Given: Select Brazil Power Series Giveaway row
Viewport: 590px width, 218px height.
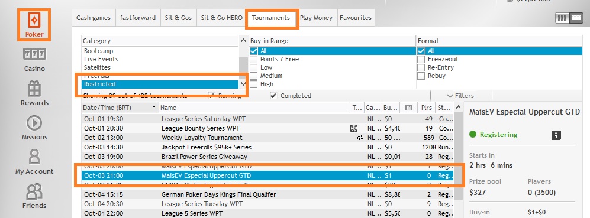Looking at the screenshot, I should point(267,157).
